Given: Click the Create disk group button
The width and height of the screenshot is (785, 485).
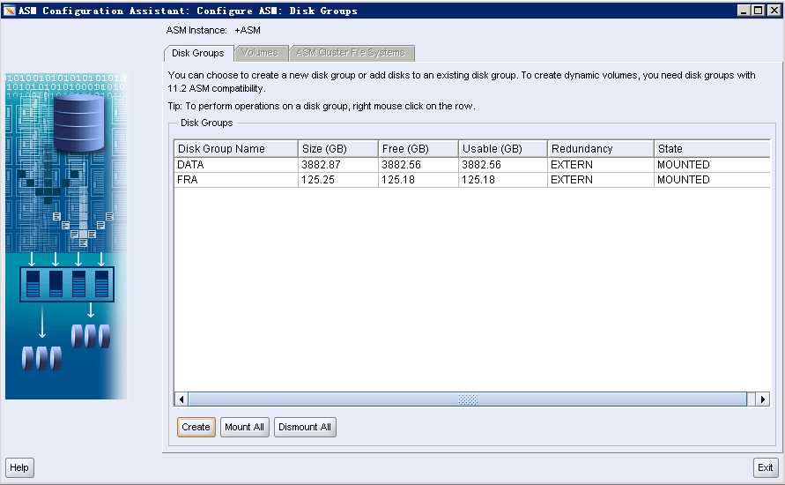Looking at the screenshot, I should [196, 427].
